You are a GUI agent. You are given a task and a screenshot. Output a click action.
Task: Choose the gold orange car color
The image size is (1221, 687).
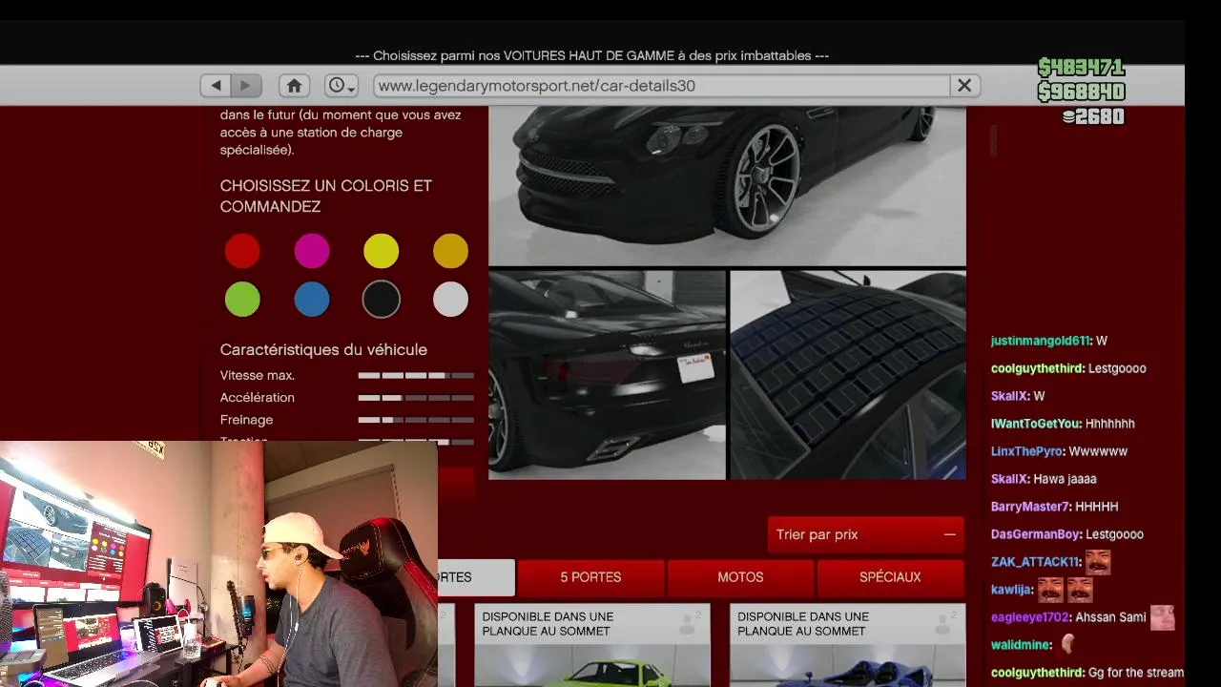click(450, 251)
